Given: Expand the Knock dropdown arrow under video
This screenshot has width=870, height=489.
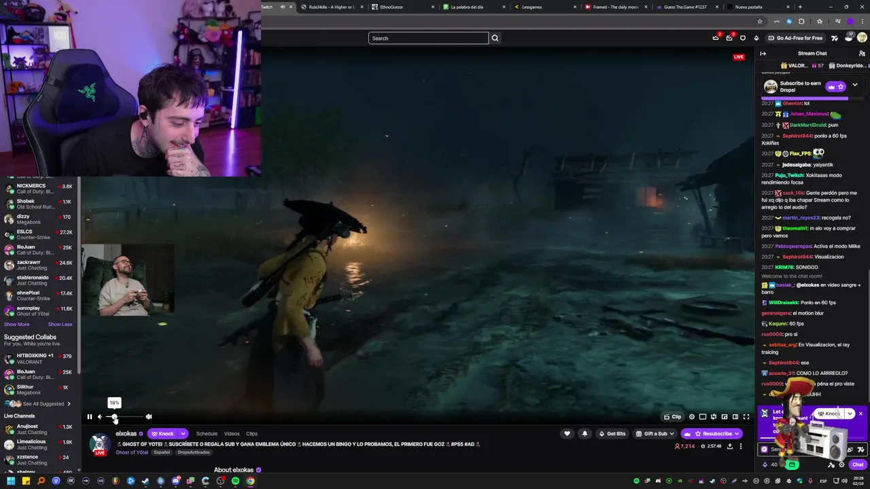Looking at the screenshot, I should click(x=183, y=433).
